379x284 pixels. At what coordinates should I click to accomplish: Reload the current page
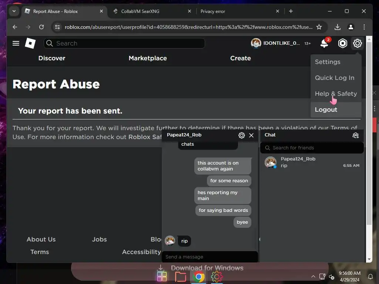point(41,27)
